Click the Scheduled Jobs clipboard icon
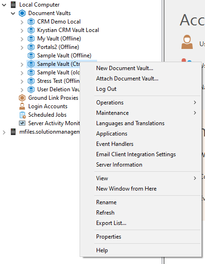Screen dimensions: 205x264 [x=23, y=115]
